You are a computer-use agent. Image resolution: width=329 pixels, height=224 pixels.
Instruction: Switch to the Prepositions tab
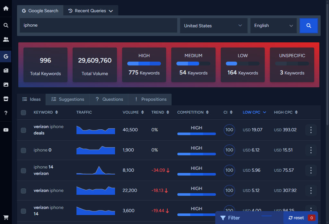(x=150, y=99)
